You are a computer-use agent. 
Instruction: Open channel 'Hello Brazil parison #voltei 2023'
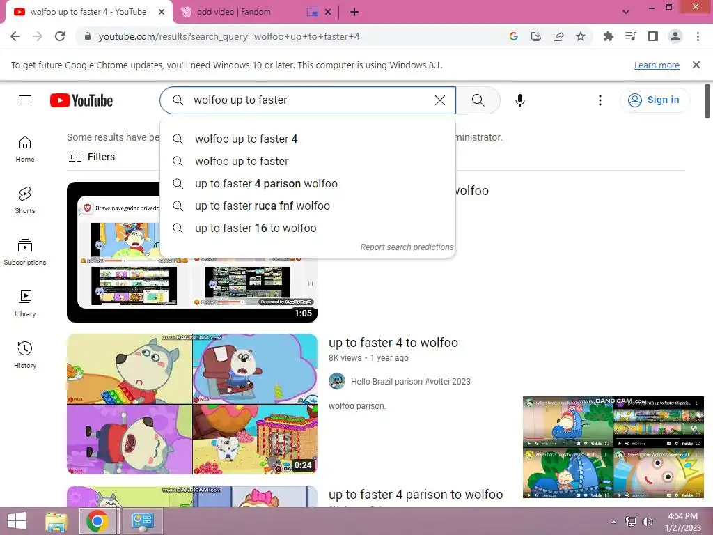[x=411, y=382]
